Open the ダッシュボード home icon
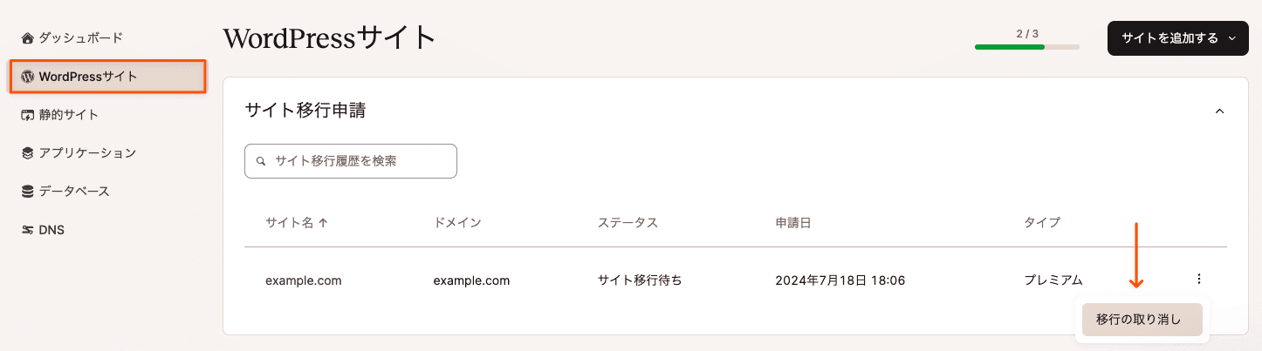The height and width of the screenshot is (351, 1262). (x=28, y=38)
